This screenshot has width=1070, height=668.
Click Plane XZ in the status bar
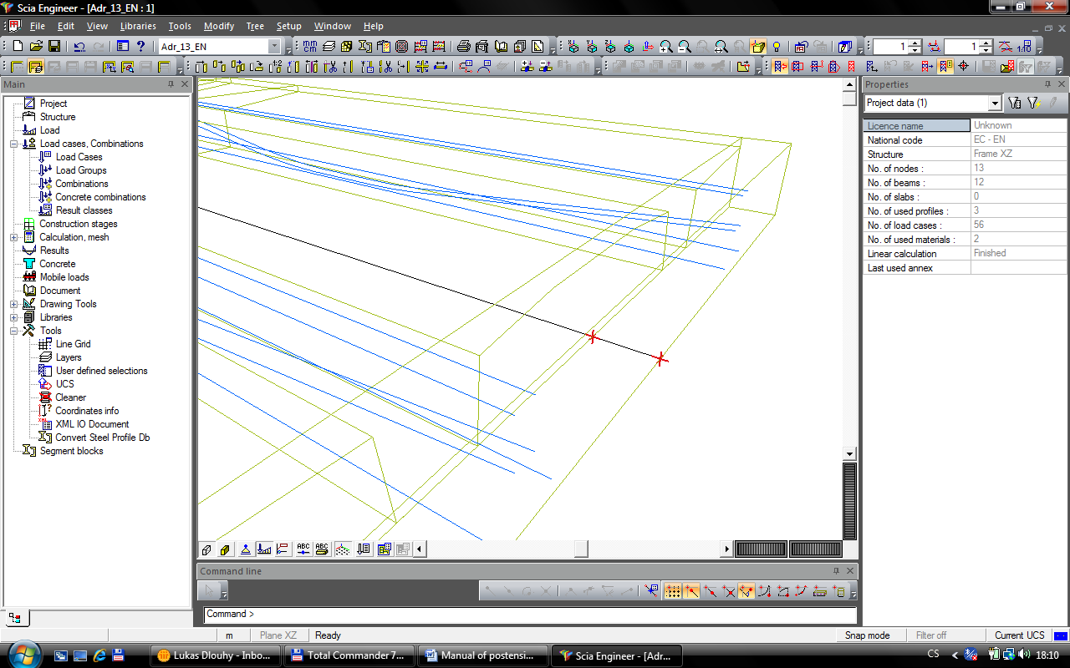pyautogui.click(x=278, y=635)
